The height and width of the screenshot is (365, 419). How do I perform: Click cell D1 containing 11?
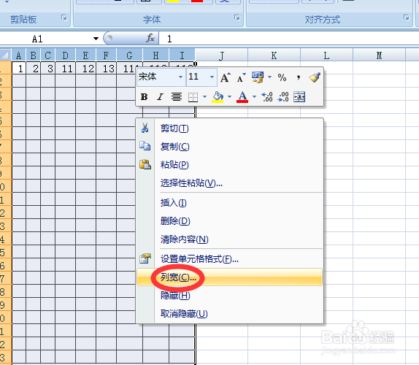tap(66, 69)
